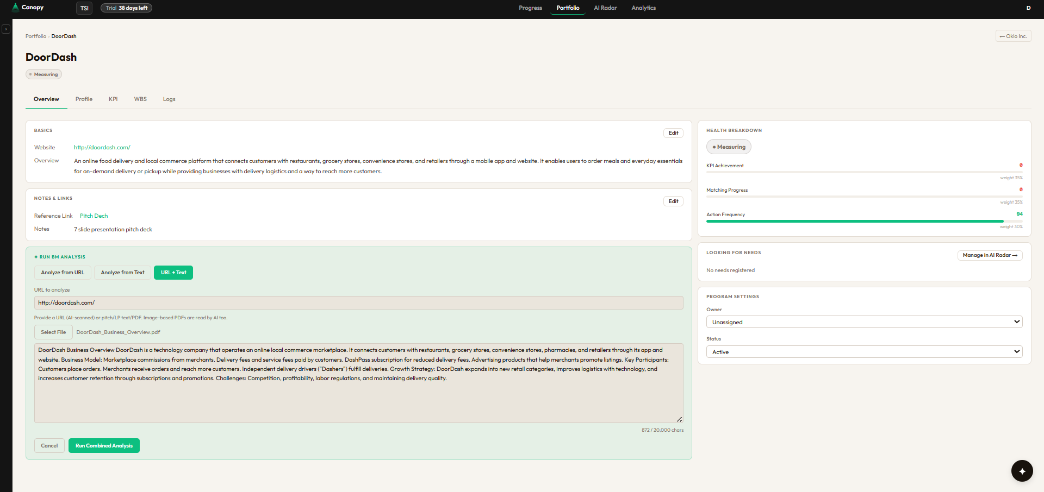Open the Analytics section

point(643,8)
